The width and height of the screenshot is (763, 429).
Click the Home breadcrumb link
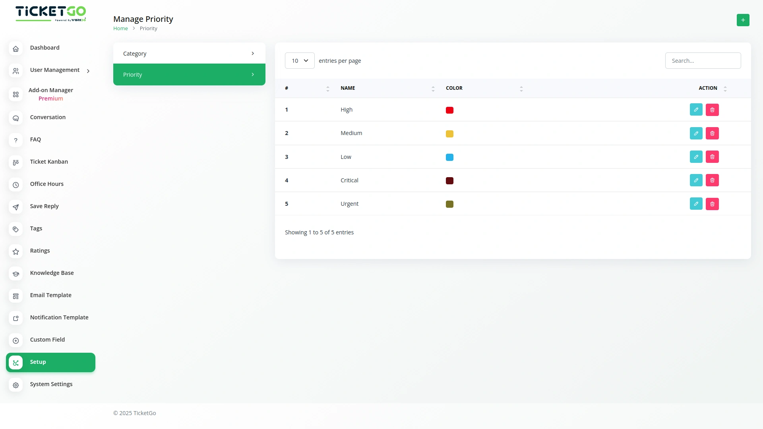point(120,28)
